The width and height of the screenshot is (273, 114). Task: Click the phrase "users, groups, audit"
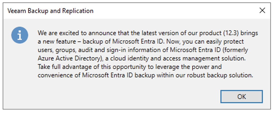[x=61, y=50]
